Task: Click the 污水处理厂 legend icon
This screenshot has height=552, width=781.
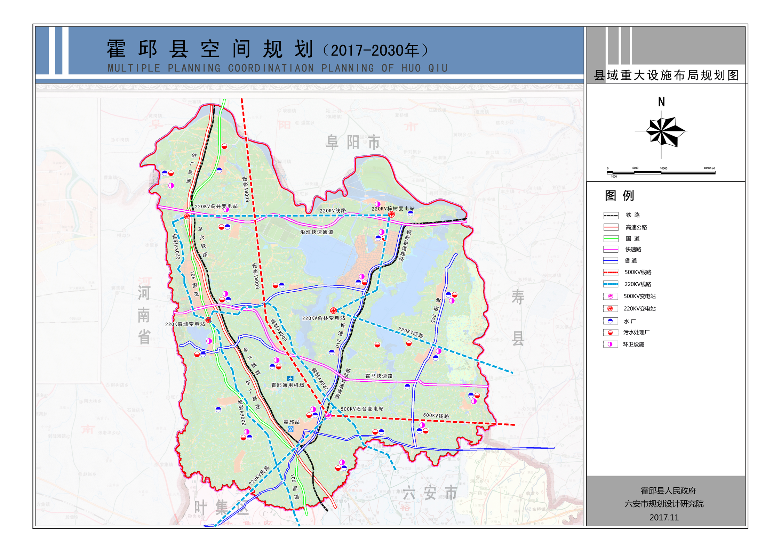Action: pos(611,332)
